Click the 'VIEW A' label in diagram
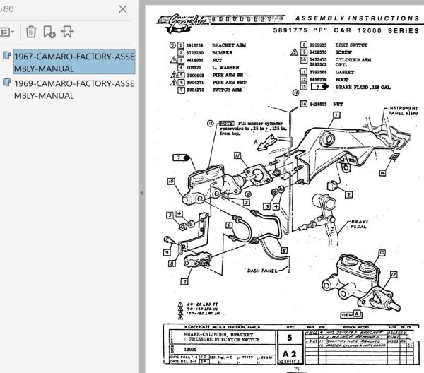 (351, 314)
